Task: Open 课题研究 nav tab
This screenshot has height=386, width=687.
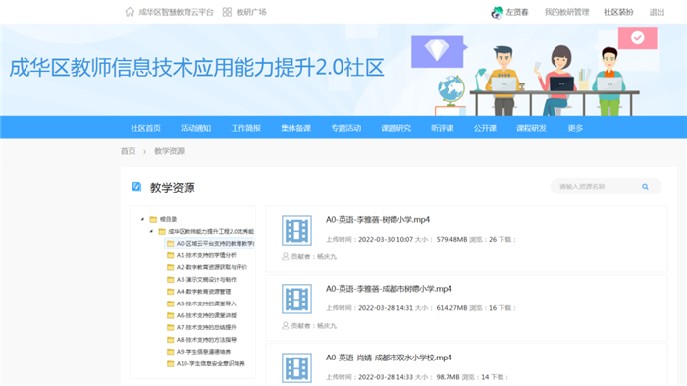Action: coord(396,128)
